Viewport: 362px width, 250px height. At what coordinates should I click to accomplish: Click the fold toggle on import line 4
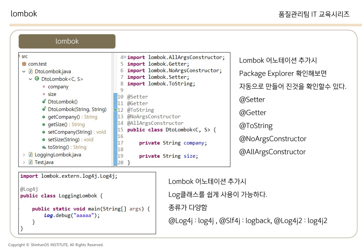tap(125, 57)
